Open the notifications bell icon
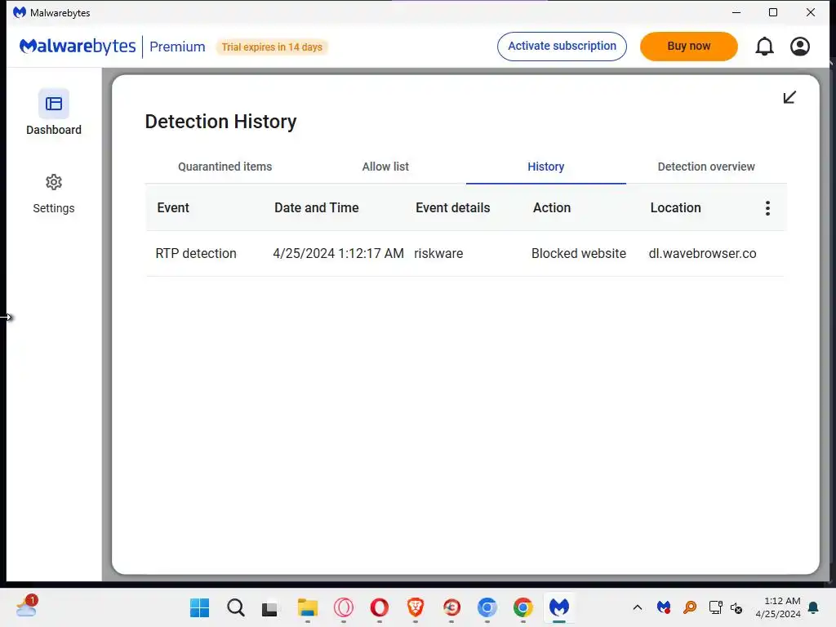Image resolution: width=836 pixels, height=627 pixels. click(x=764, y=47)
